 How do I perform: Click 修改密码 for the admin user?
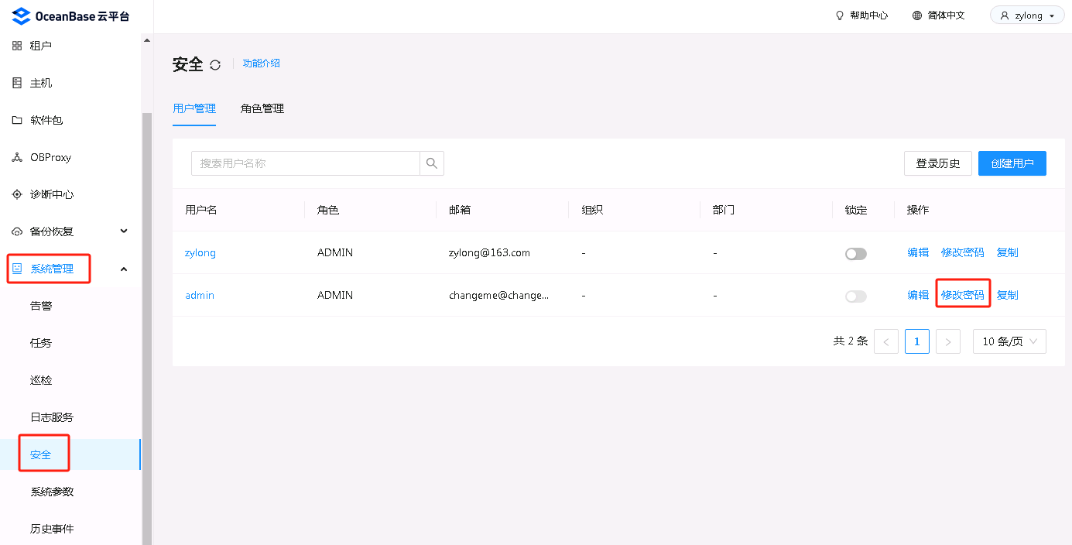pyautogui.click(x=962, y=295)
